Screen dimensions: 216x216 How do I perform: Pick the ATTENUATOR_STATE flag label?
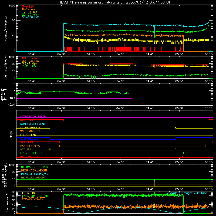[x=33, y=117]
